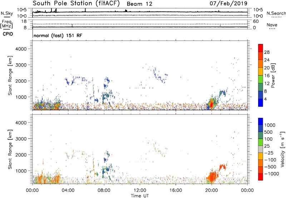Pick the red bottom segment of the Velocity colorbar
This screenshot has height=198, width=286.
pyautogui.click(x=261, y=177)
